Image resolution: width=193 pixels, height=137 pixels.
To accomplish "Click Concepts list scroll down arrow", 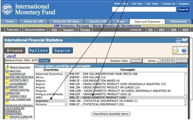I will click(x=186, y=104).
